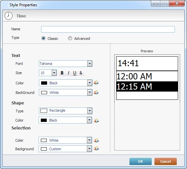Open the Selection Background Custom dropdown
The height and width of the screenshot is (169, 187).
click(x=90, y=149)
